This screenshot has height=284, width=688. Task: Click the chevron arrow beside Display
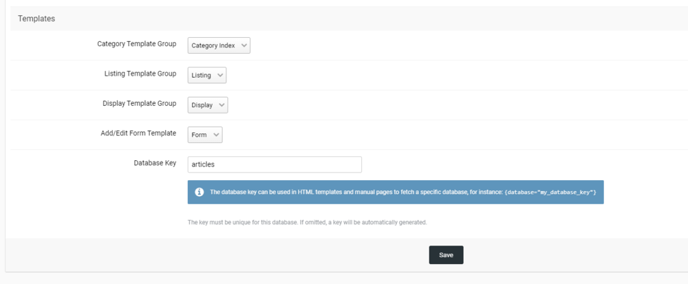[222, 105]
